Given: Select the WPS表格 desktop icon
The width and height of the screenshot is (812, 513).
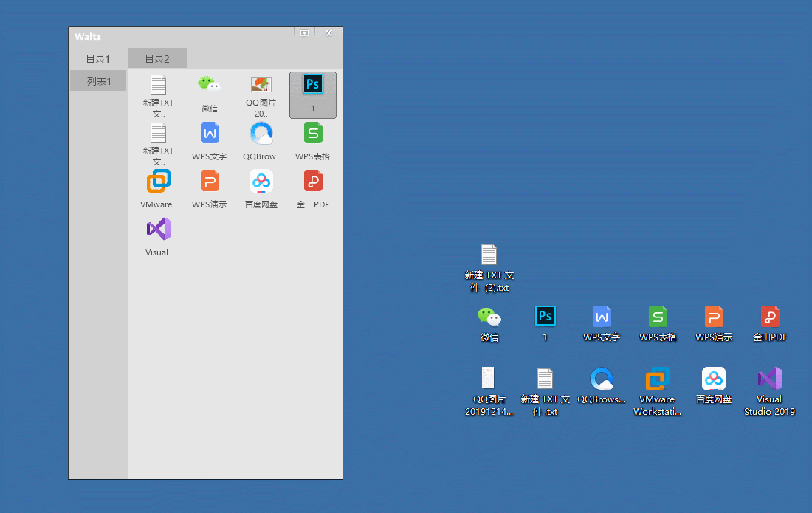Looking at the screenshot, I should (x=658, y=324).
